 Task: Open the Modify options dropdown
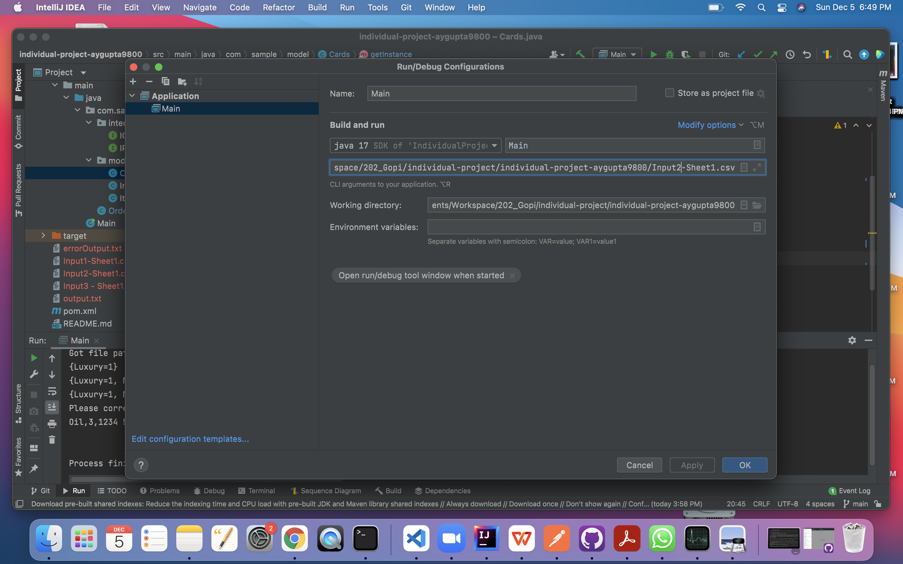(710, 125)
